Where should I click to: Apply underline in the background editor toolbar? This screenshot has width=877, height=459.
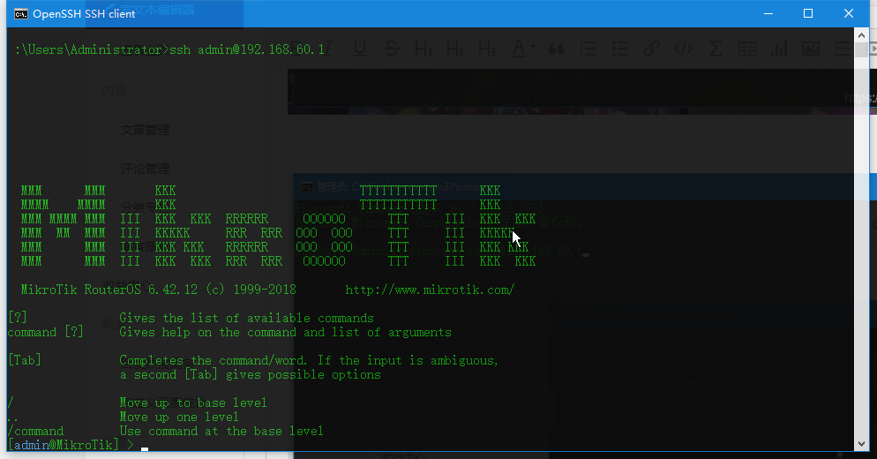[360, 49]
